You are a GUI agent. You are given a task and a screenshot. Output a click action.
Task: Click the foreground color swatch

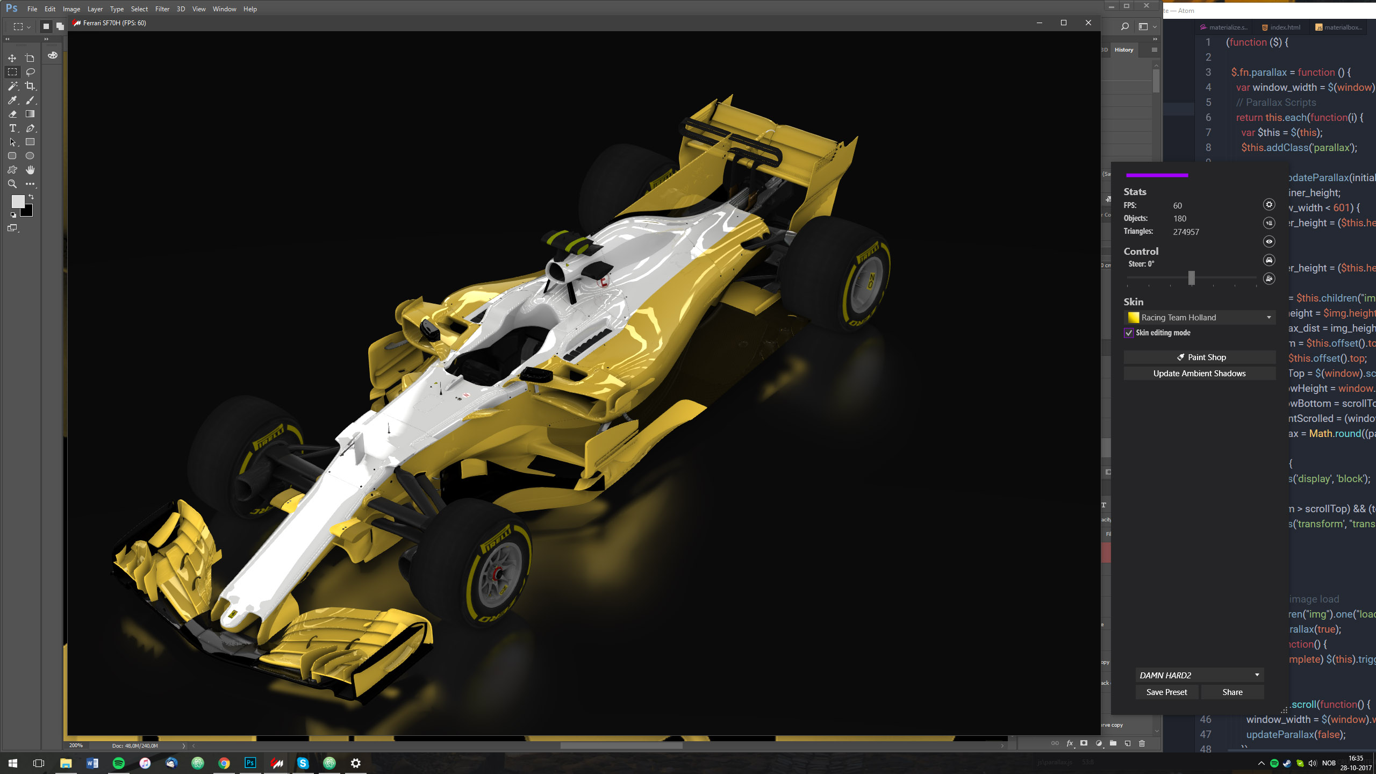click(18, 202)
